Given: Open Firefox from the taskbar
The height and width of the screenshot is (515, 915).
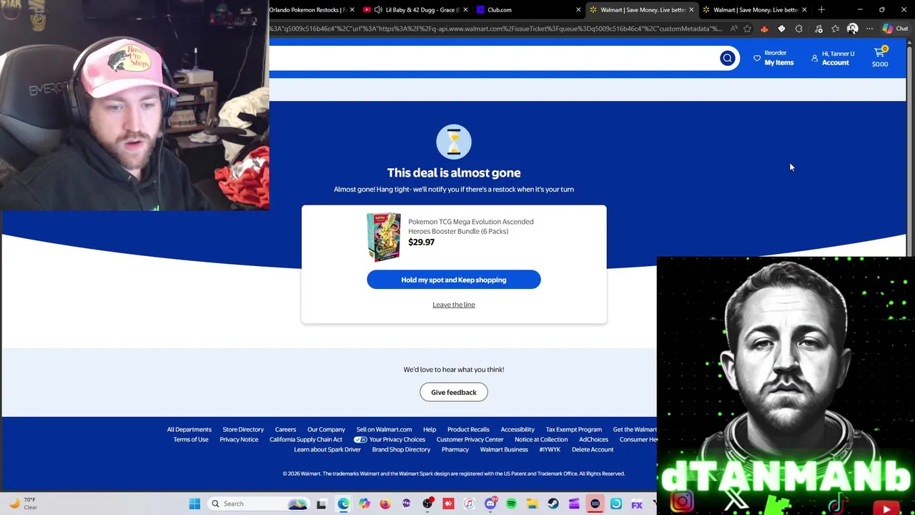Looking at the screenshot, I should (x=385, y=504).
